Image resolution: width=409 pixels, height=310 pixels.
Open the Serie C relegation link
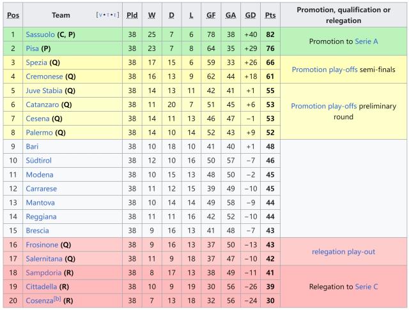[367, 286]
